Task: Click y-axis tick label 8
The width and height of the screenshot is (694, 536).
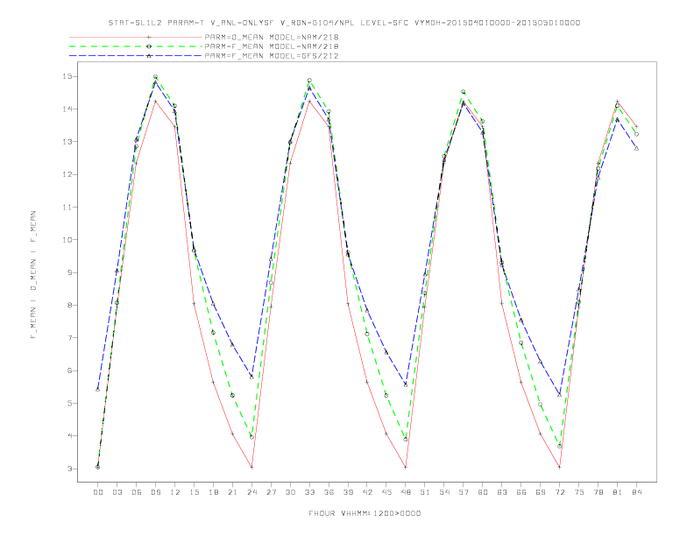Action: (x=70, y=305)
